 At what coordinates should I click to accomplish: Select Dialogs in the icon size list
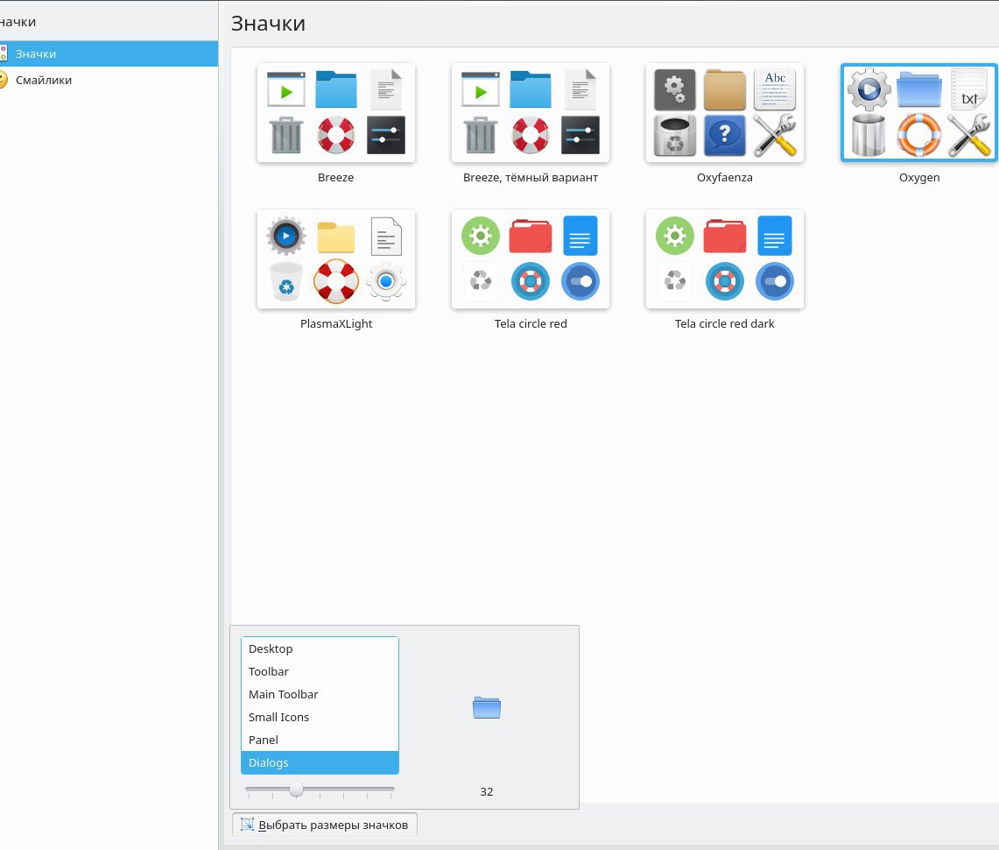320,762
